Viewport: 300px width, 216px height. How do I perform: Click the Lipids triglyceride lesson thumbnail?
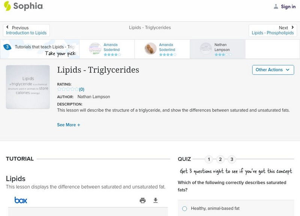pyautogui.click(x=28, y=87)
